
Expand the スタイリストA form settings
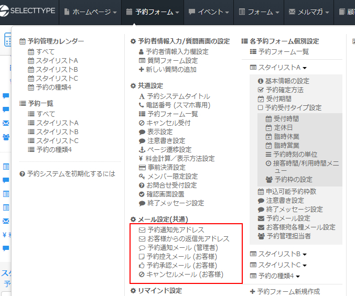tap(278, 68)
